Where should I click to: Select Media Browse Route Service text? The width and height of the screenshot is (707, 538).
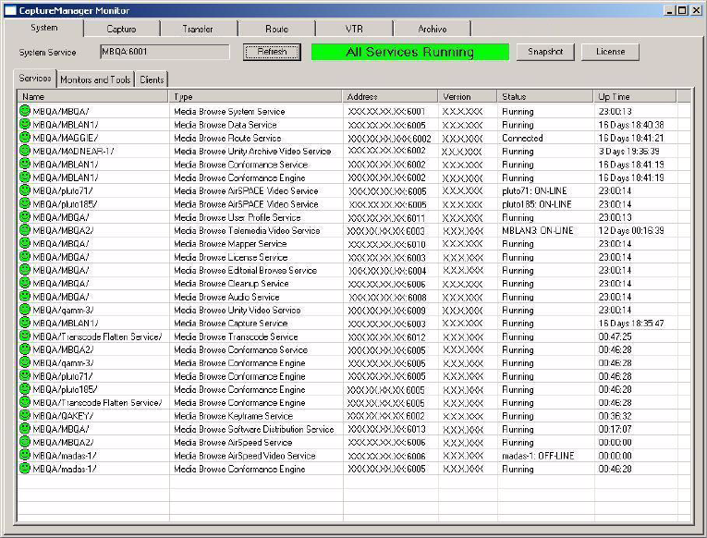(227, 138)
